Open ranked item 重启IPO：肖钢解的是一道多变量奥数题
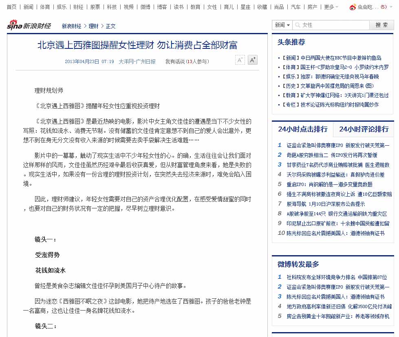The image size is (399, 337). [x=329, y=184]
